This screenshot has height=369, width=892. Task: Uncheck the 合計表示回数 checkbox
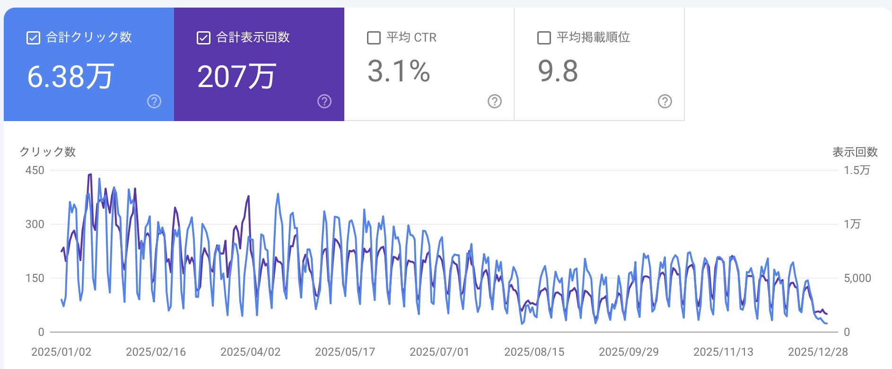(203, 38)
